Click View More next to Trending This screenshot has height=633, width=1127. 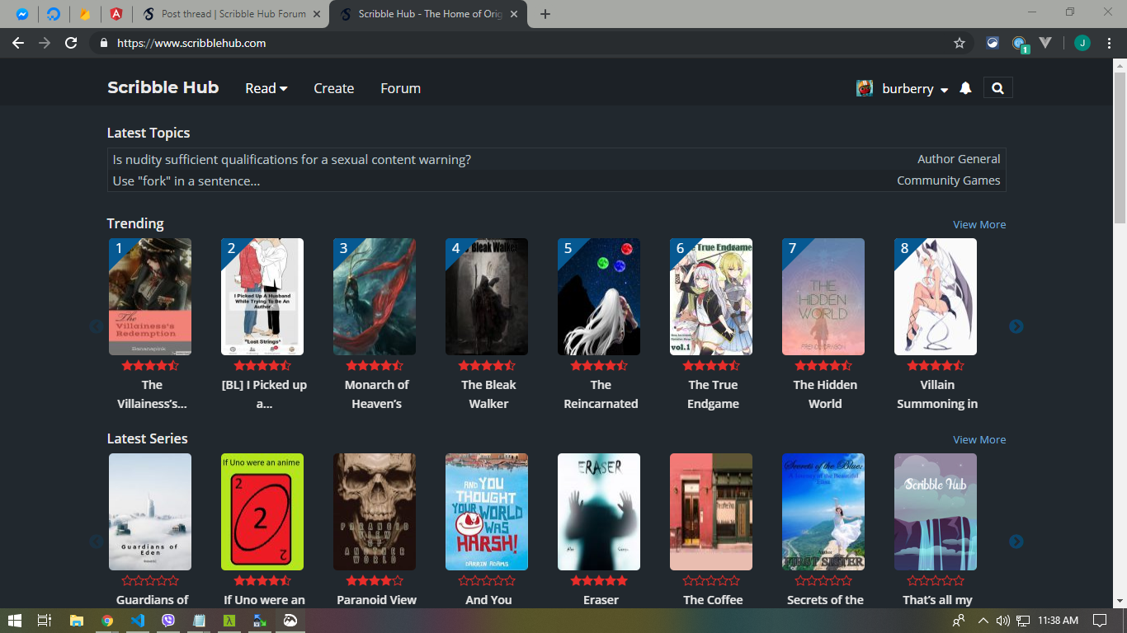(x=978, y=224)
